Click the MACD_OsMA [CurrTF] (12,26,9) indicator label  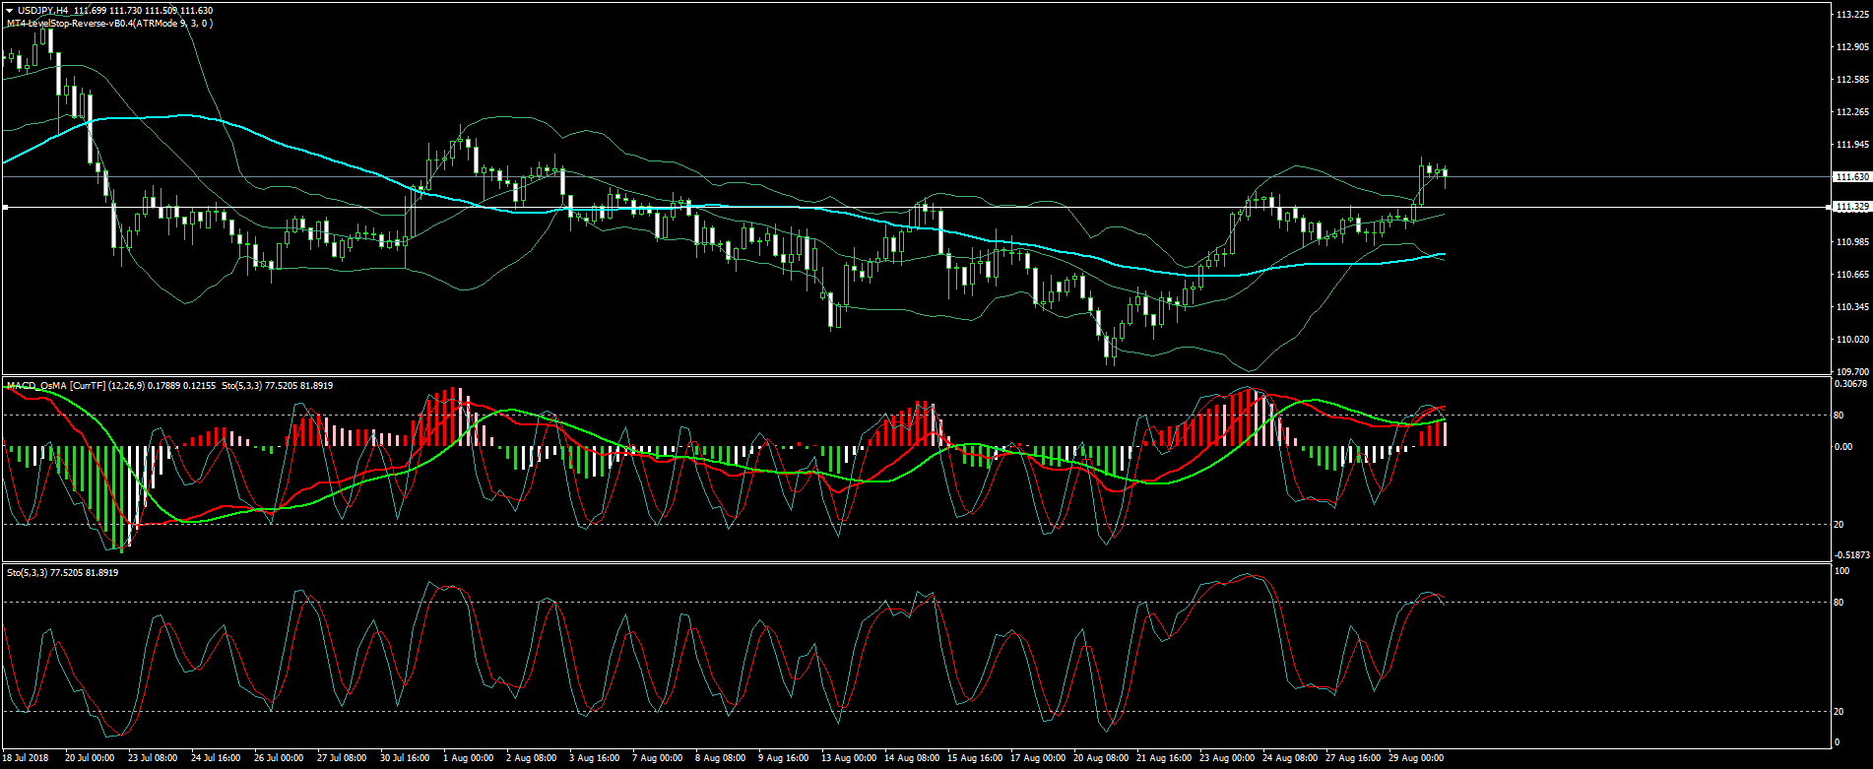[111, 386]
